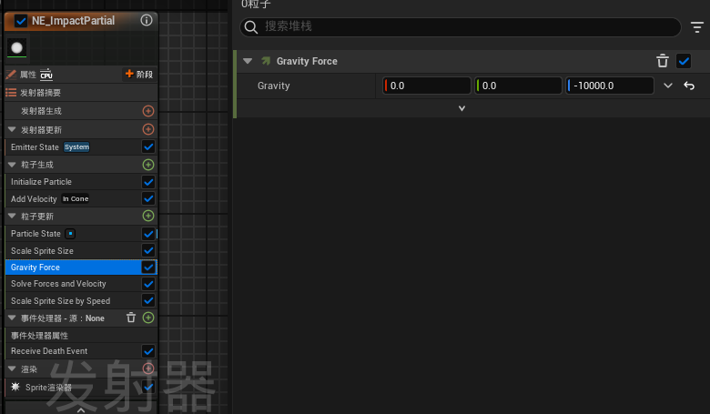
Task: Open Gravity value dropdown arrow
Action: point(668,86)
